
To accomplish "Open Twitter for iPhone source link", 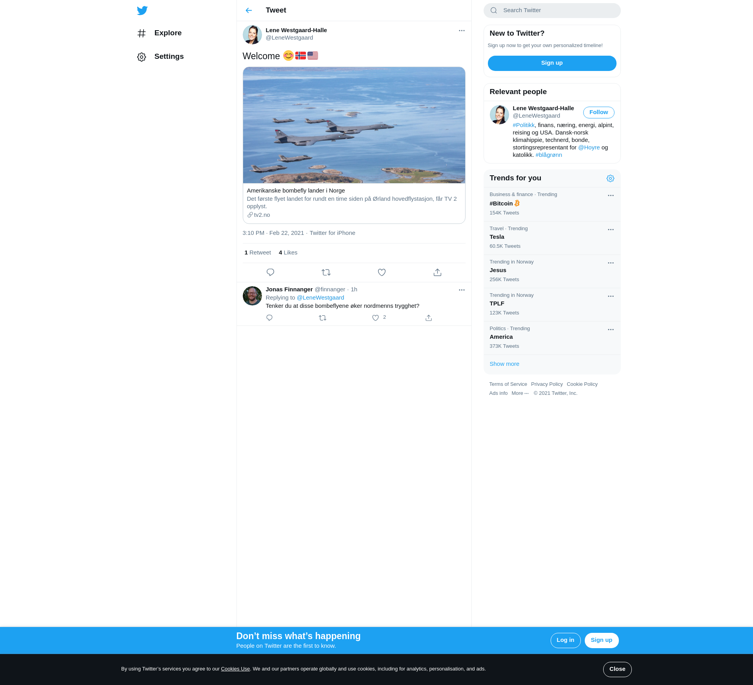I will (x=332, y=233).
